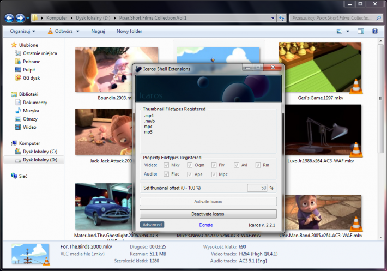This screenshot has width=387, height=271.
Task: Select the Luxo.Jr.1986 lamp thumbnail
Action: tap(323, 130)
